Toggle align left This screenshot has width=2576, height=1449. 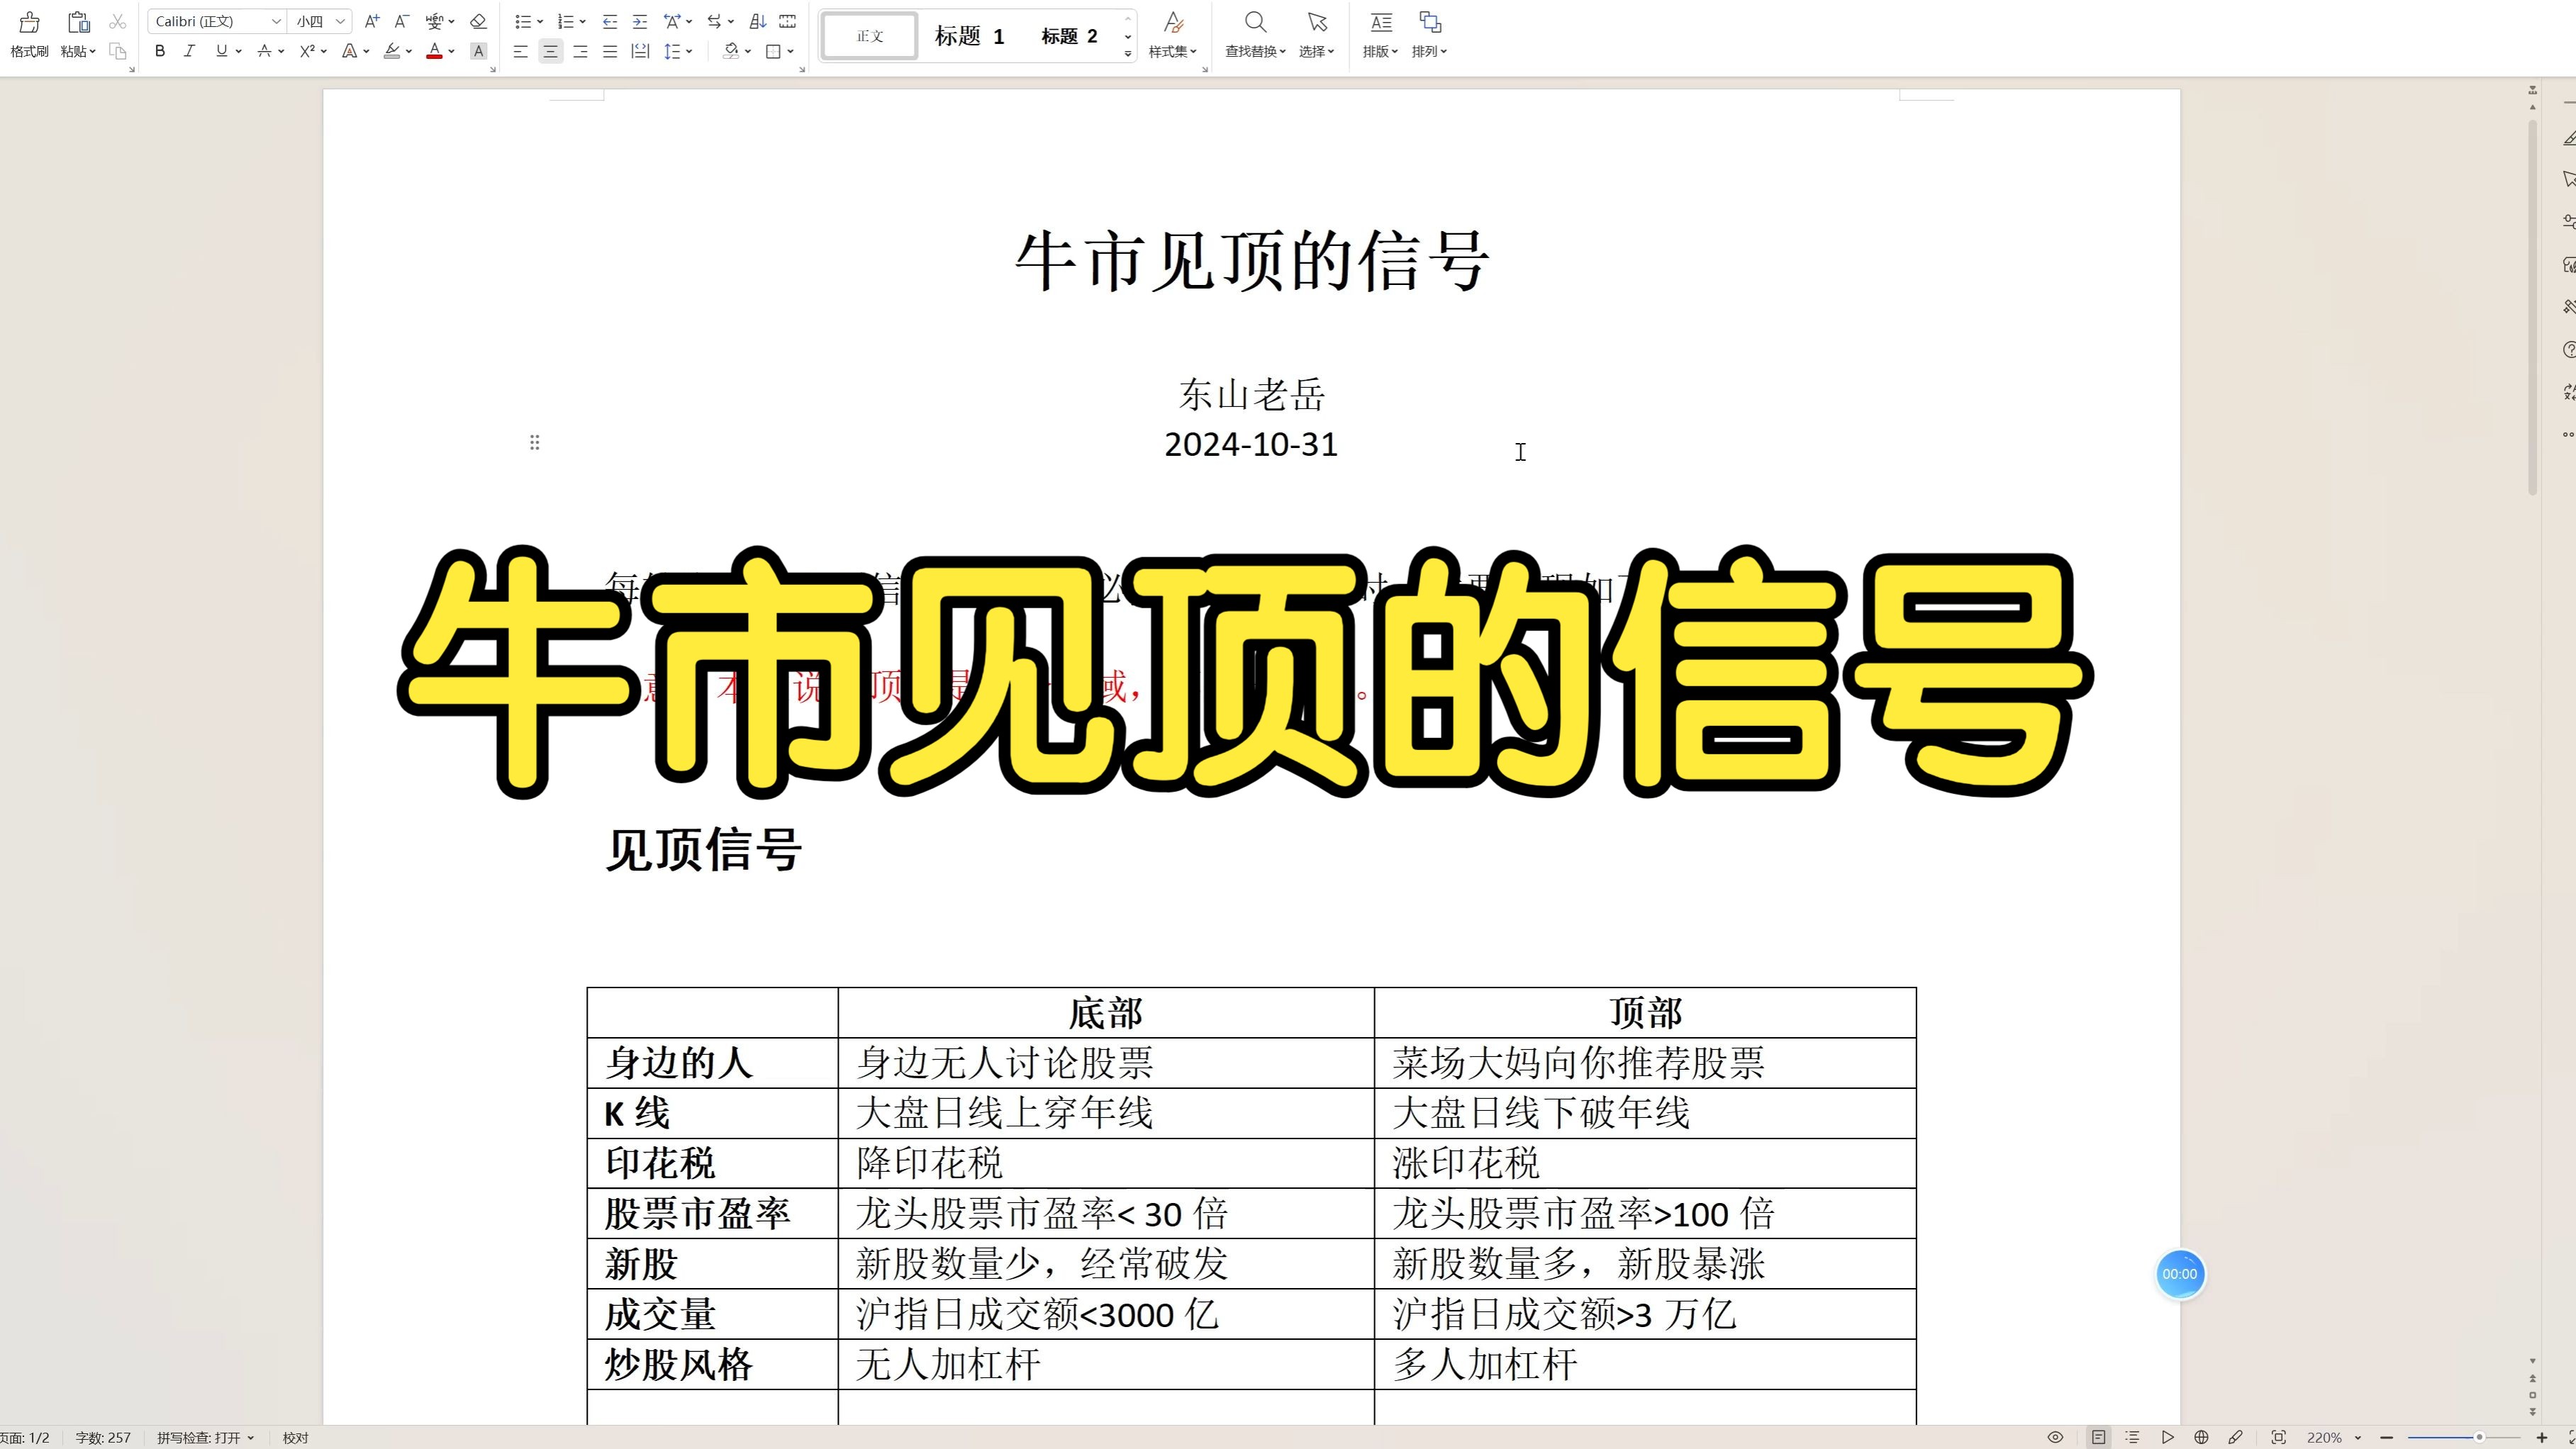pos(520,51)
